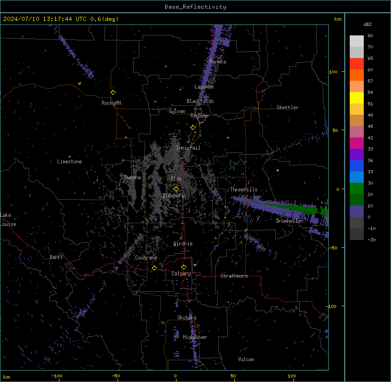
Task: Click the yellow diamond marker below Olds
Action: pos(176,189)
